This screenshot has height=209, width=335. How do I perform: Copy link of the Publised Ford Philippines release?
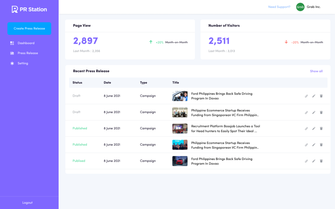[306, 161]
